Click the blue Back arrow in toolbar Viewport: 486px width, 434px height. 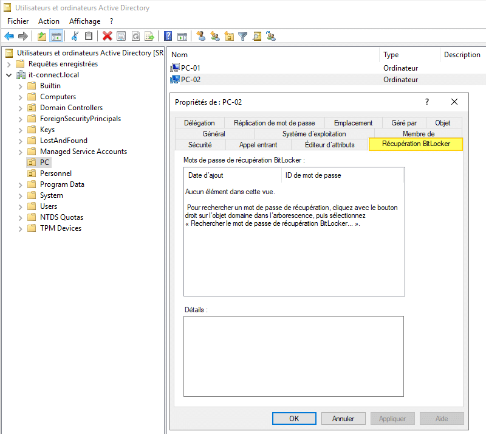[9, 36]
